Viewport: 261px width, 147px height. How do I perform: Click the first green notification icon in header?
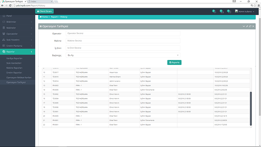point(214,11)
